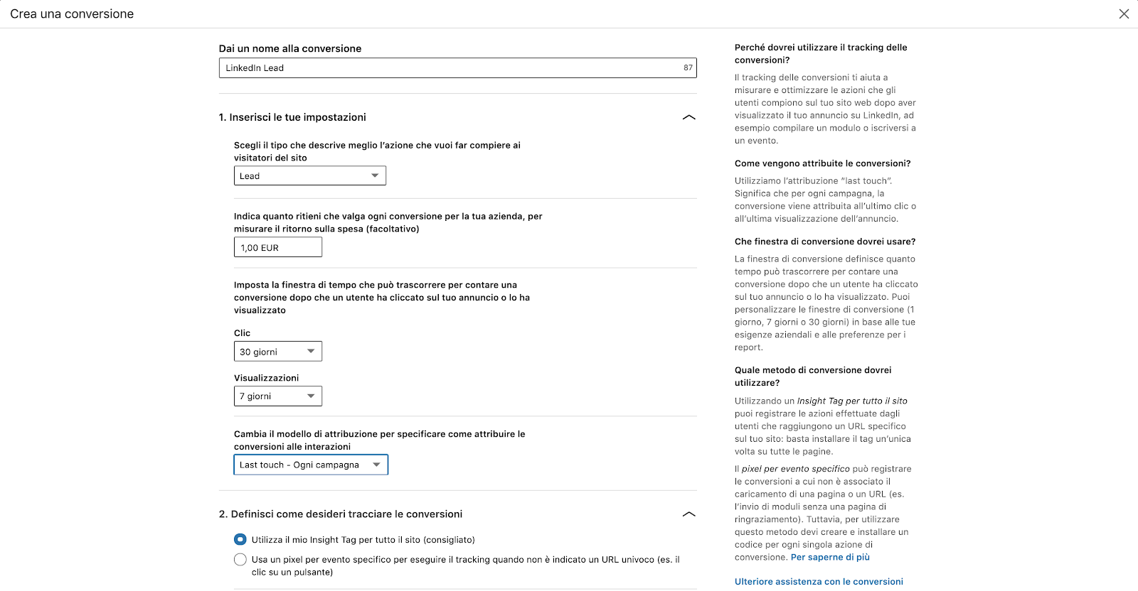Open Ulteriore assistenza con le conversioni link
The height and width of the screenshot is (591, 1138).
(819, 582)
